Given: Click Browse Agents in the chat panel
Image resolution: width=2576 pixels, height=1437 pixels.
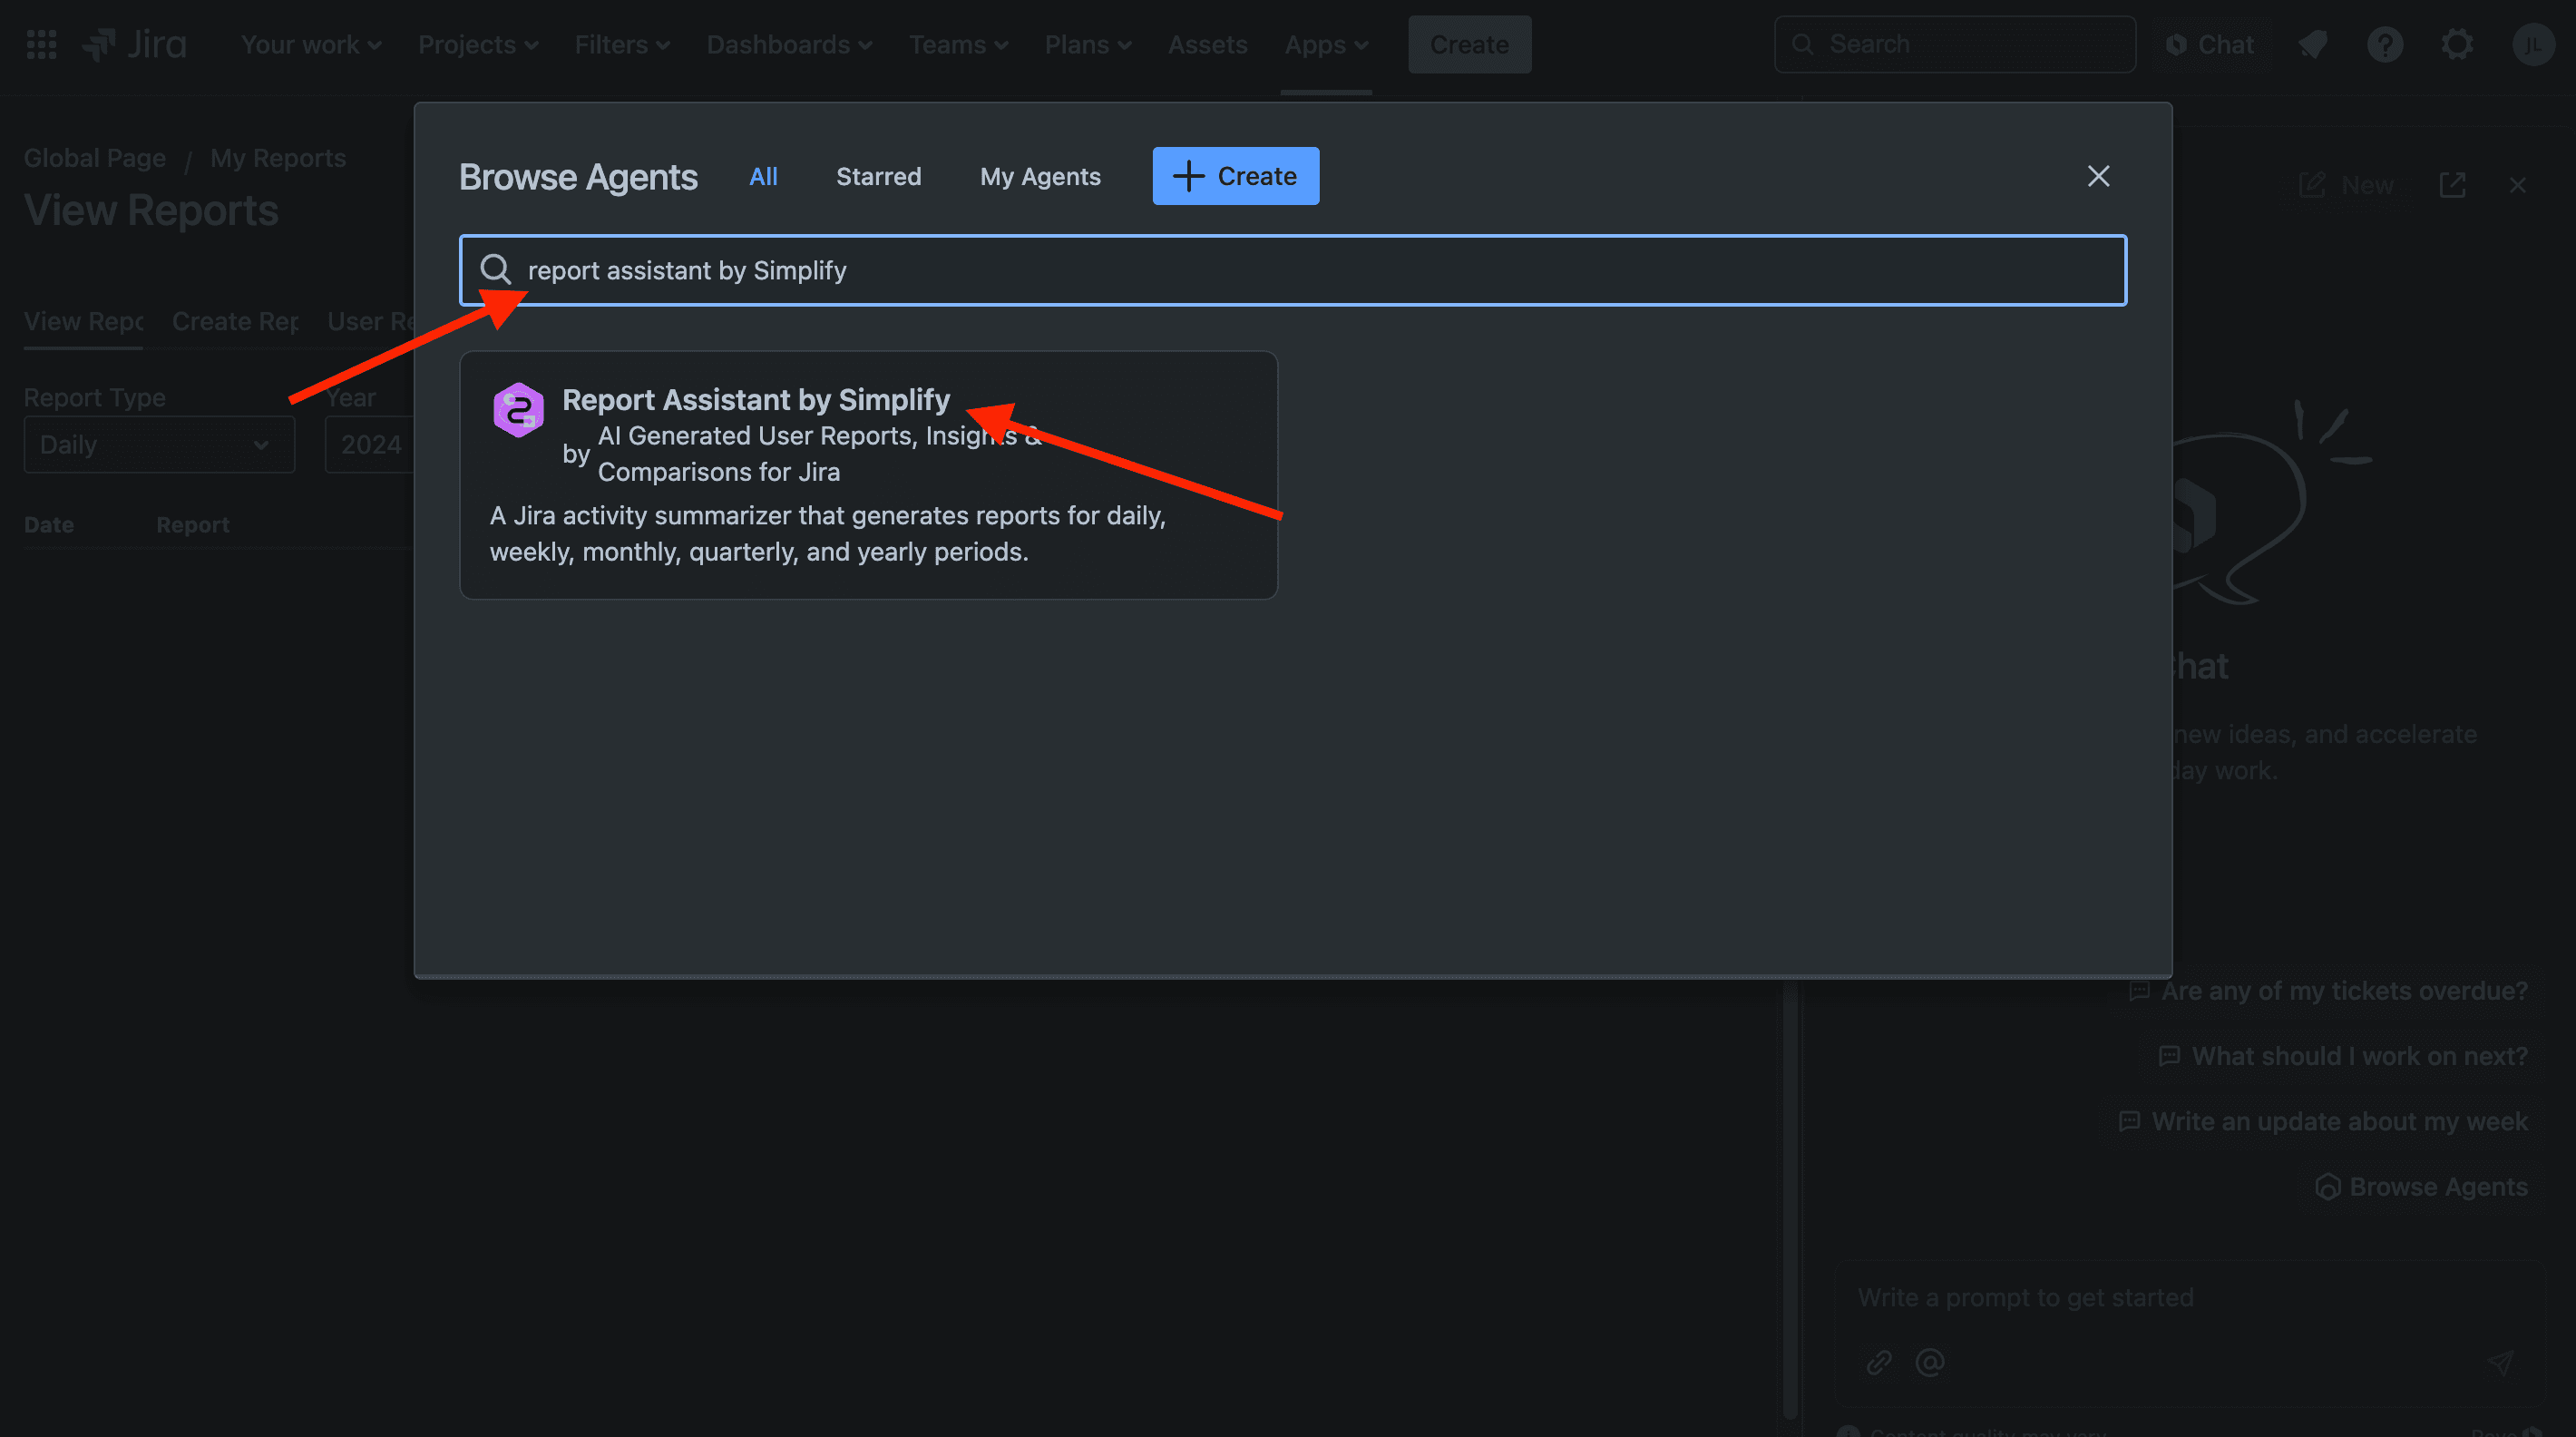Looking at the screenshot, I should tap(2421, 1186).
